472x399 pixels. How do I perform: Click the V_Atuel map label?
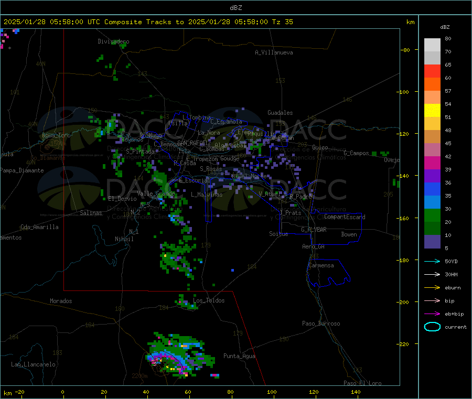[x=270, y=194]
